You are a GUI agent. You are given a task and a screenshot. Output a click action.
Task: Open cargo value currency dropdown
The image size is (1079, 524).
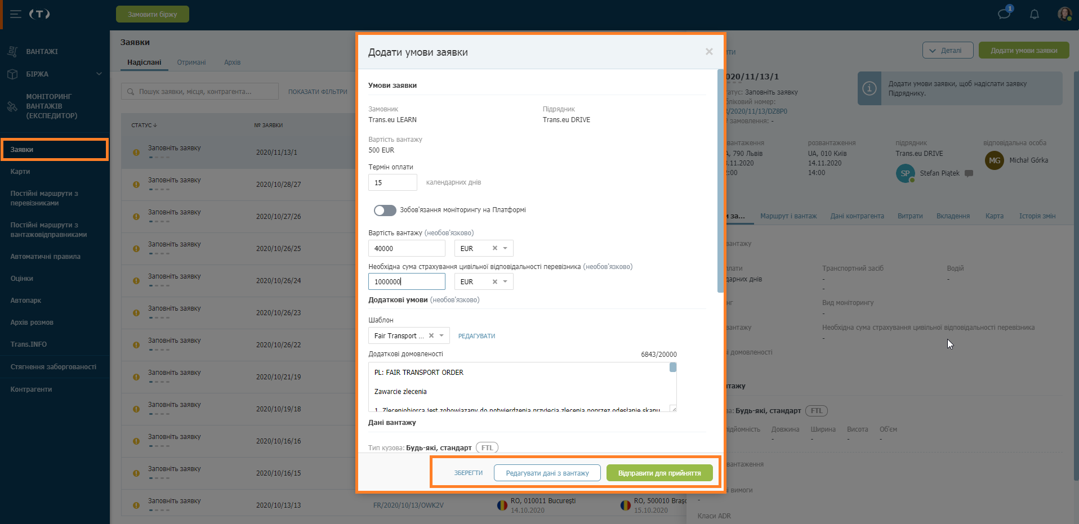click(x=505, y=248)
